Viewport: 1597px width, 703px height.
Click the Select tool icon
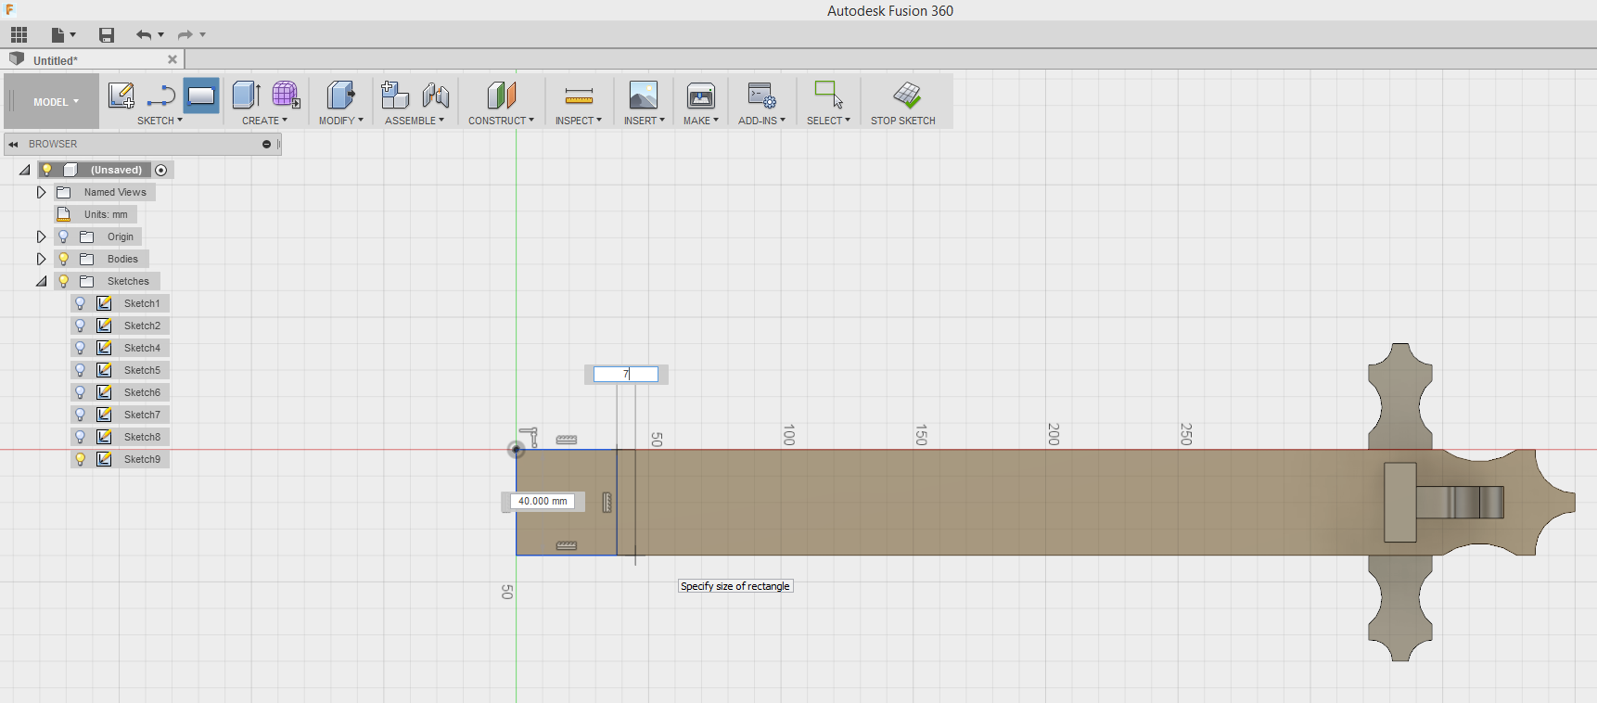click(828, 95)
